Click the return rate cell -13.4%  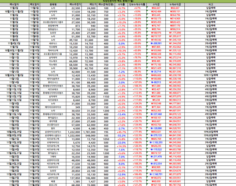(121, 114)
